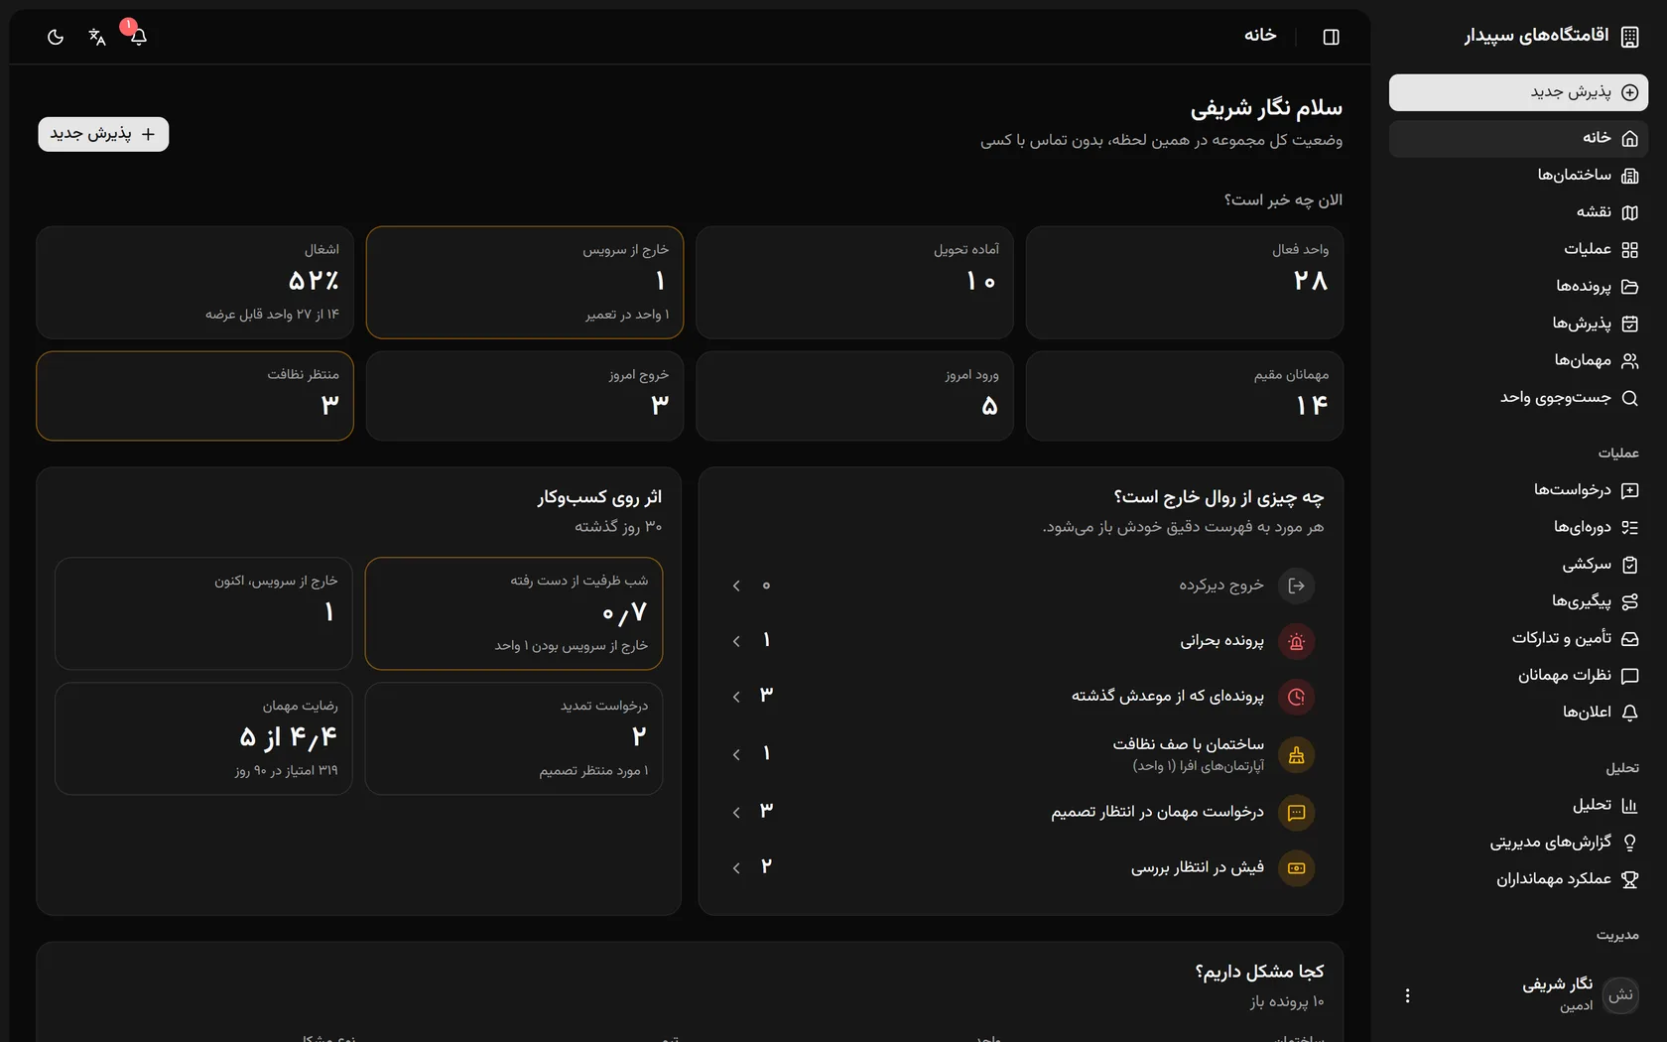Screen dimensions: 1667x1042
Task: Click the سرکشی clipboard icon
Action: pos(1629,565)
